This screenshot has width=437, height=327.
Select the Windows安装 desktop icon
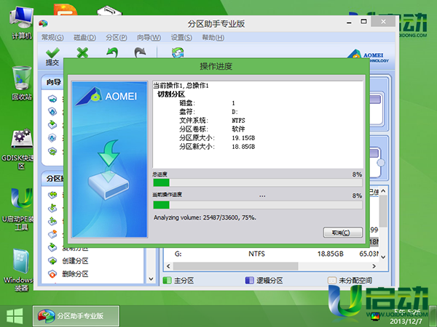click(20, 270)
